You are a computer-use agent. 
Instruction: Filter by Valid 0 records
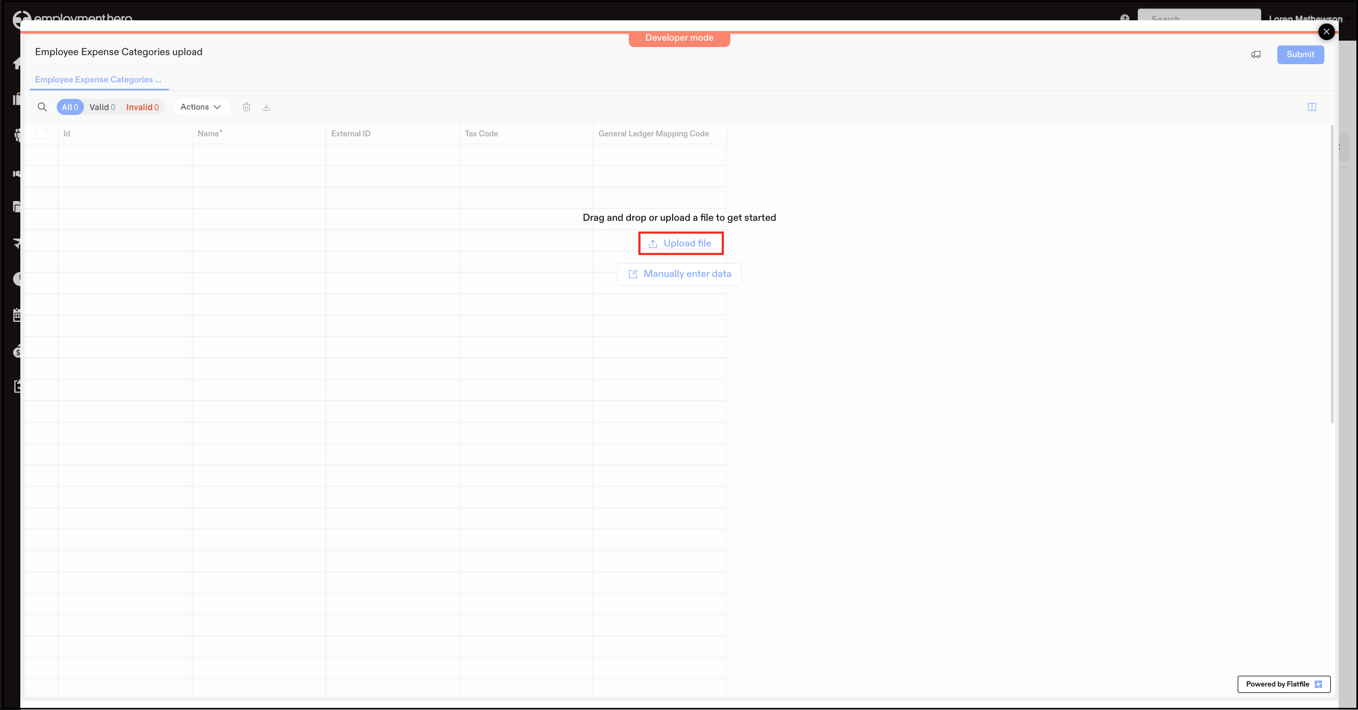[x=102, y=107]
